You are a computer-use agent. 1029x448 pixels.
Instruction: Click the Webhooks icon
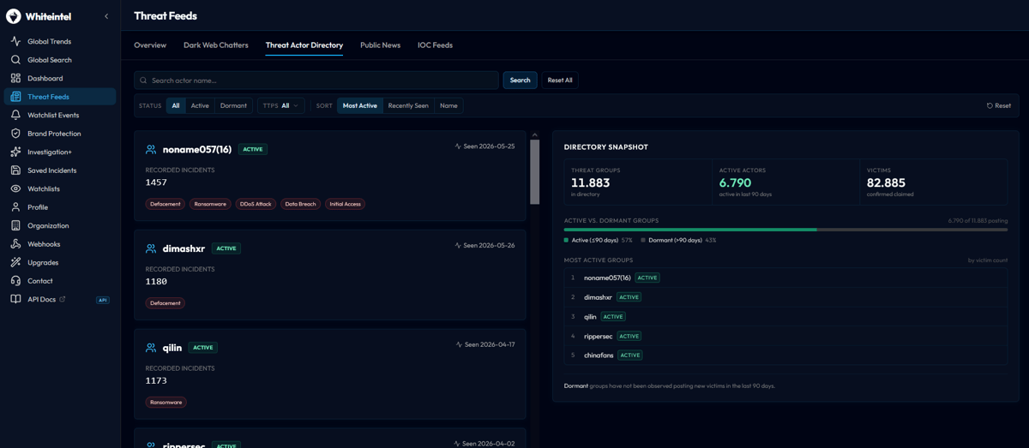(15, 244)
